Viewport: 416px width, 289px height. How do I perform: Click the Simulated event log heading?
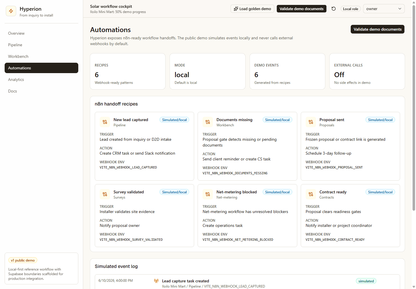point(116,266)
